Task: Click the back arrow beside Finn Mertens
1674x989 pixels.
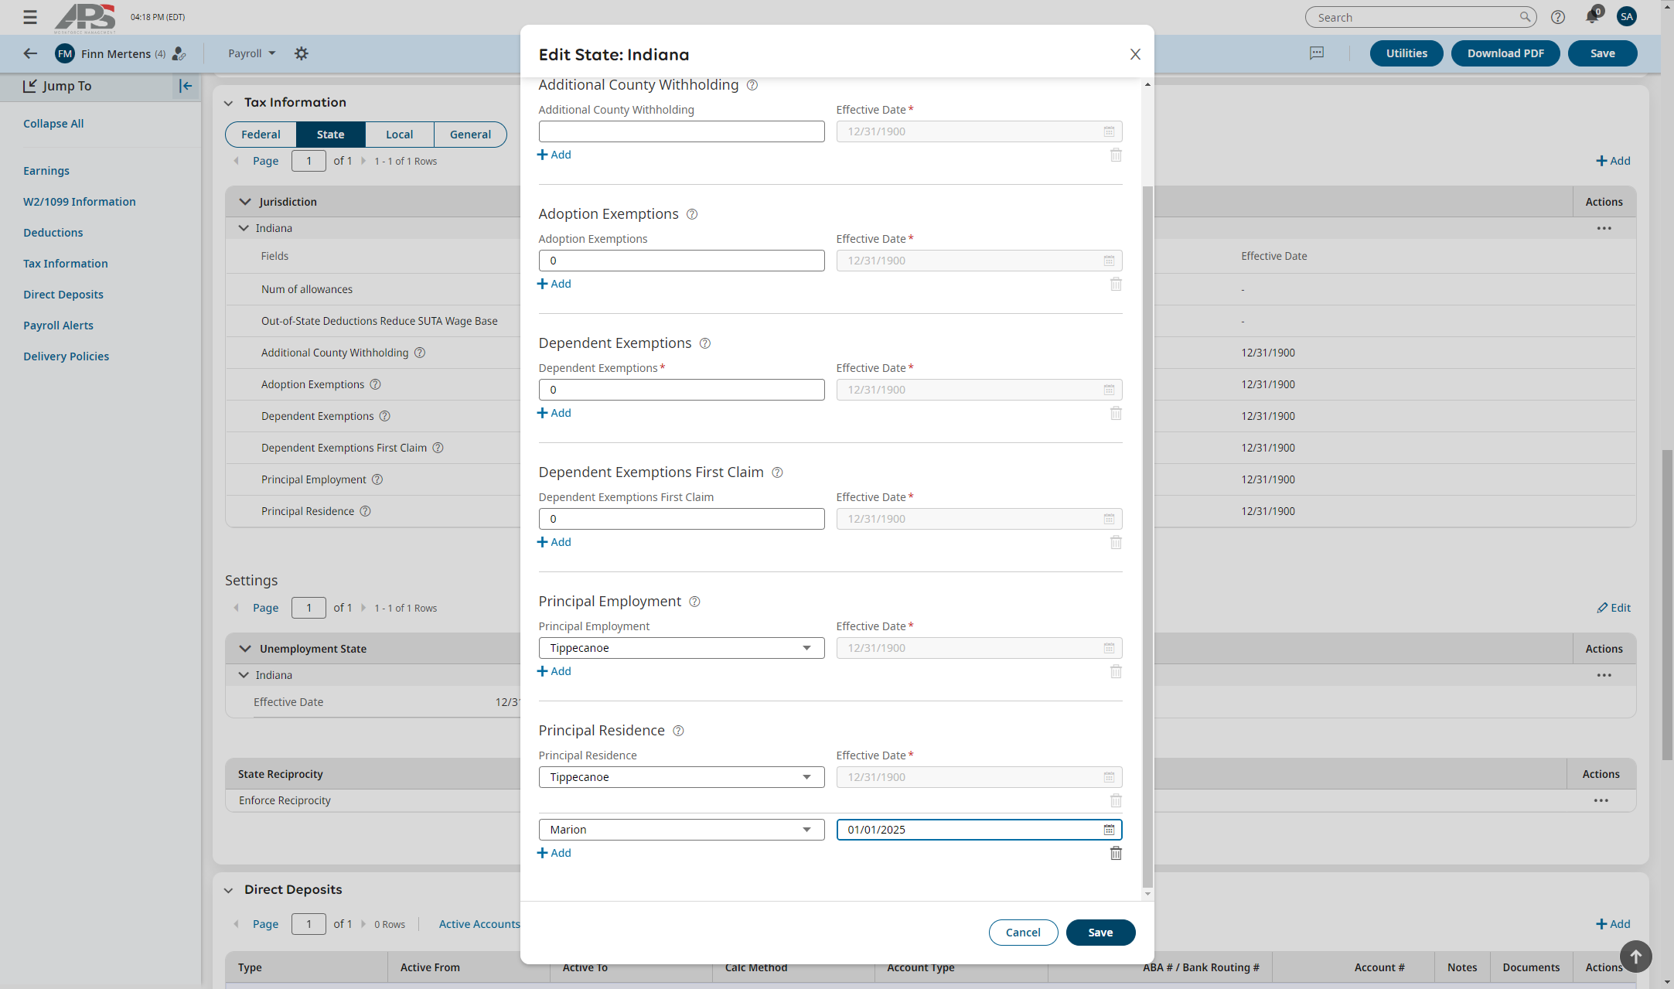Action: (30, 53)
